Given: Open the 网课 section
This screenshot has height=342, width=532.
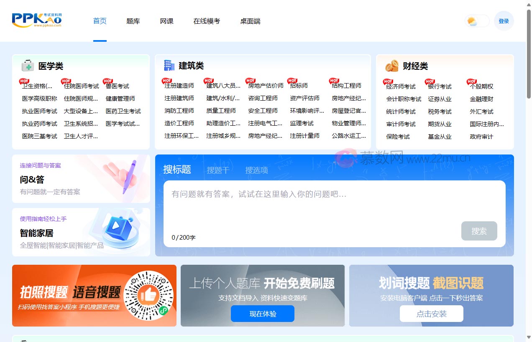Looking at the screenshot, I should point(166,21).
